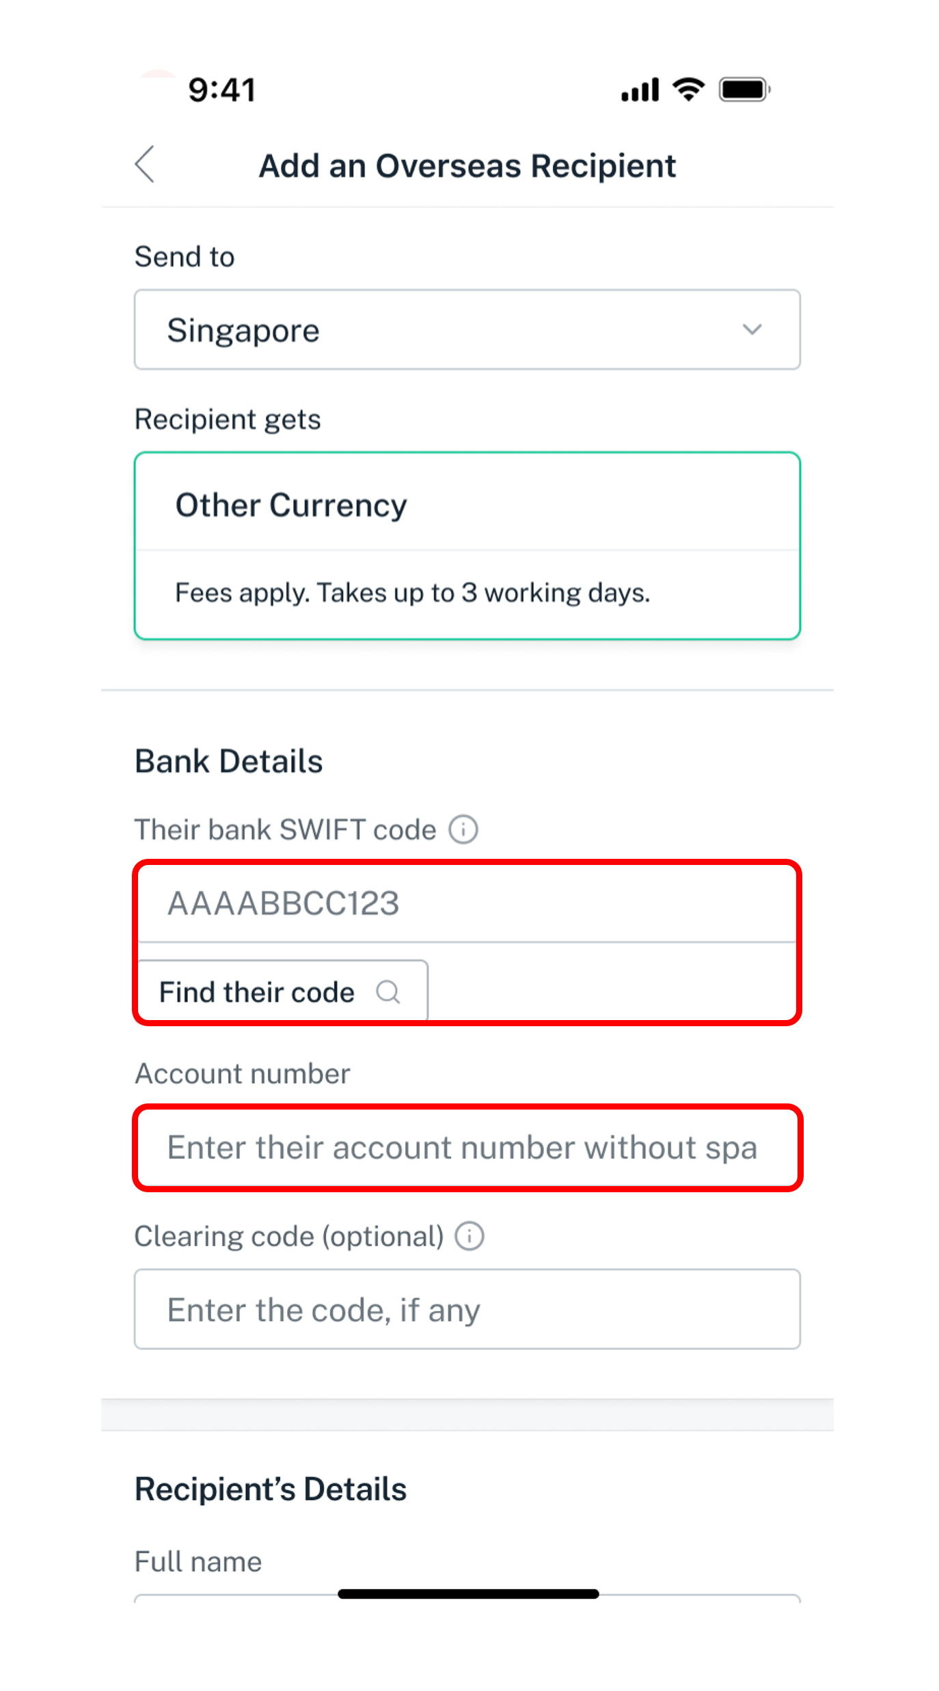This screenshot has width=939, height=1691.
Task: Tap the Fees apply working days note
Action: click(412, 593)
